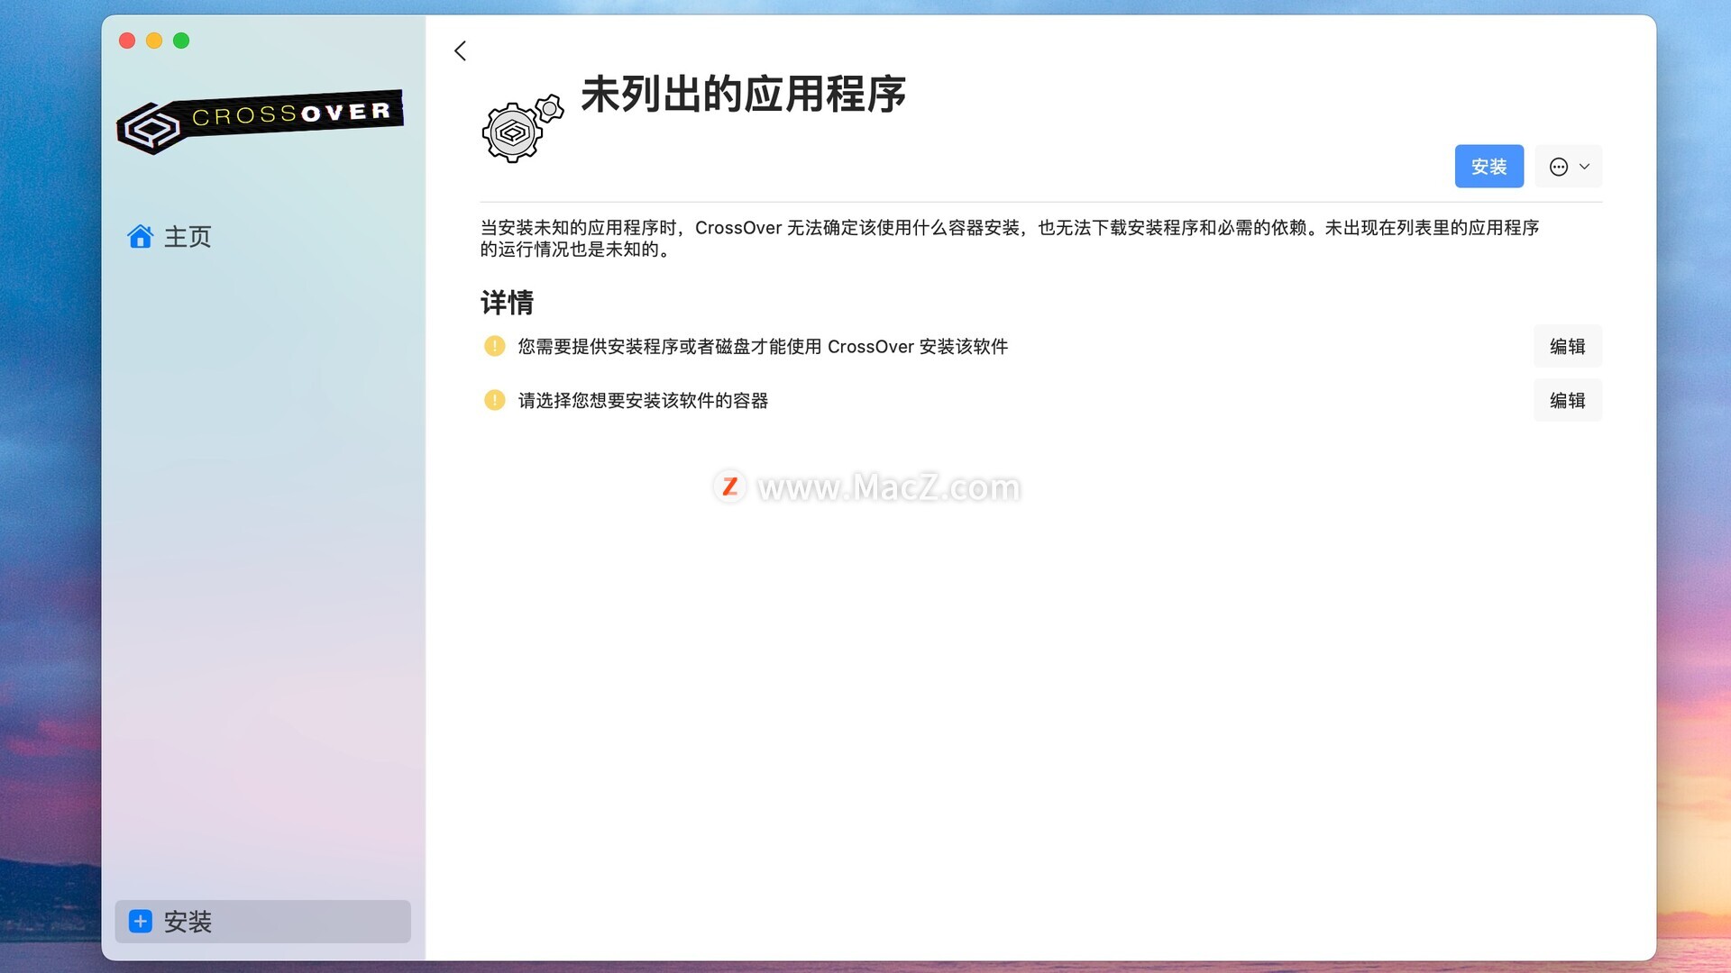Click the home icon beside 主页
The height and width of the screenshot is (973, 1731).
[140, 236]
